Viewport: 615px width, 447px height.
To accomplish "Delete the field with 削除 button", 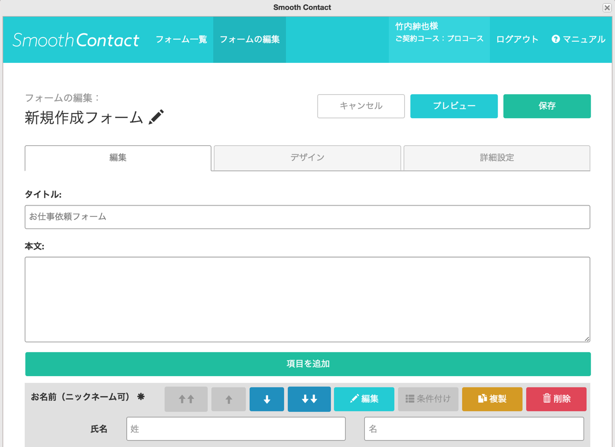I will 556,399.
